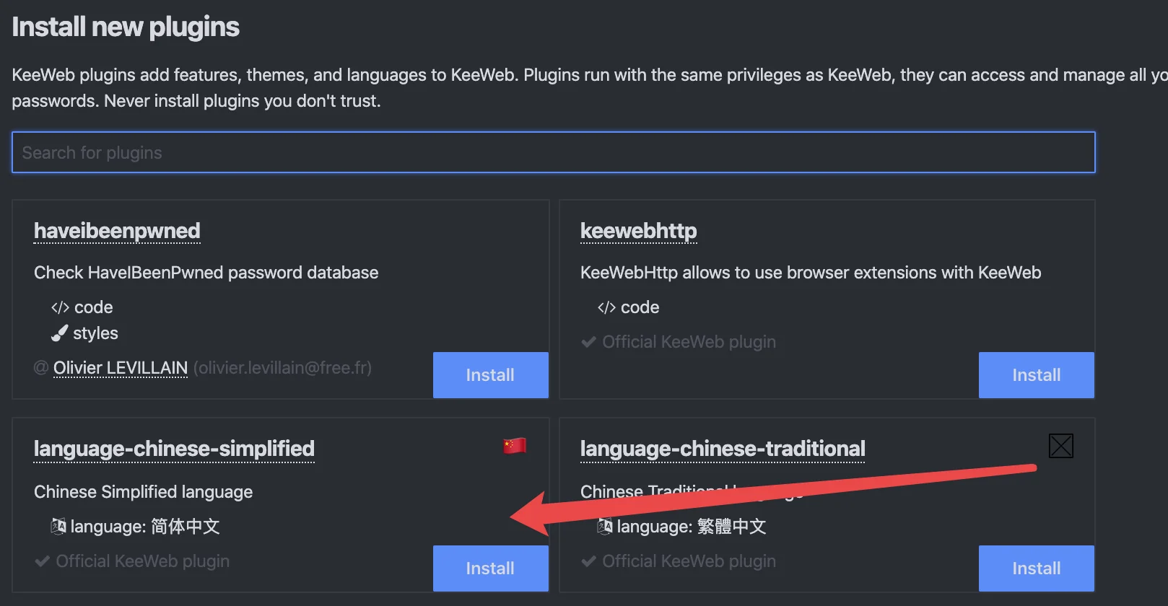Click the @ icon before Olivier LEVILLAIN
This screenshot has width=1168, height=606.
[x=41, y=368]
